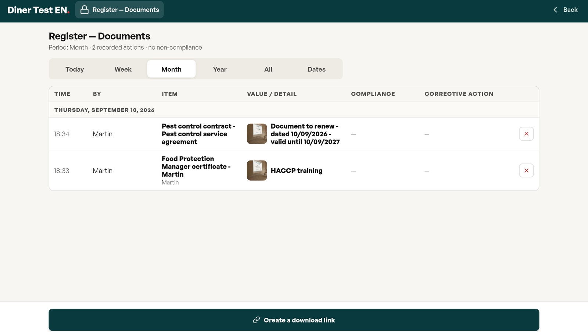Click the link icon on the download button
This screenshot has height=335, width=588.
click(x=257, y=320)
